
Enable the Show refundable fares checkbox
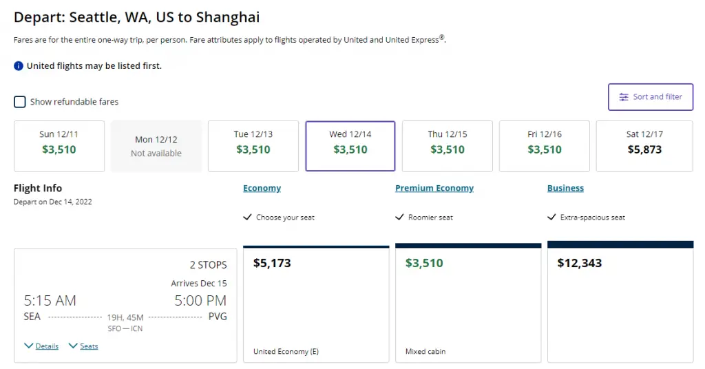[x=20, y=102]
